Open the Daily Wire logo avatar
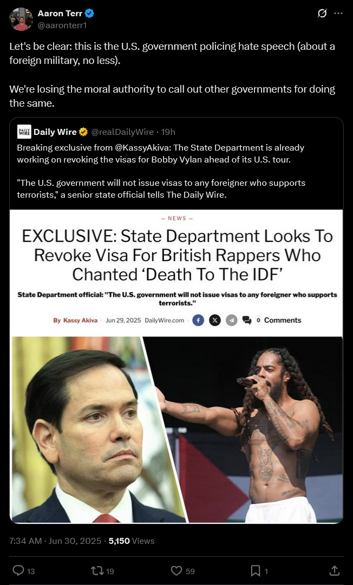This screenshot has width=353, height=585. pos(24,132)
